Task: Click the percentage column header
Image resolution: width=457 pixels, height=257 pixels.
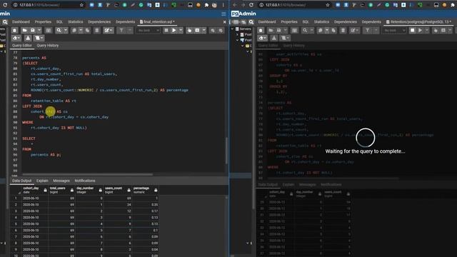Action: (145, 190)
